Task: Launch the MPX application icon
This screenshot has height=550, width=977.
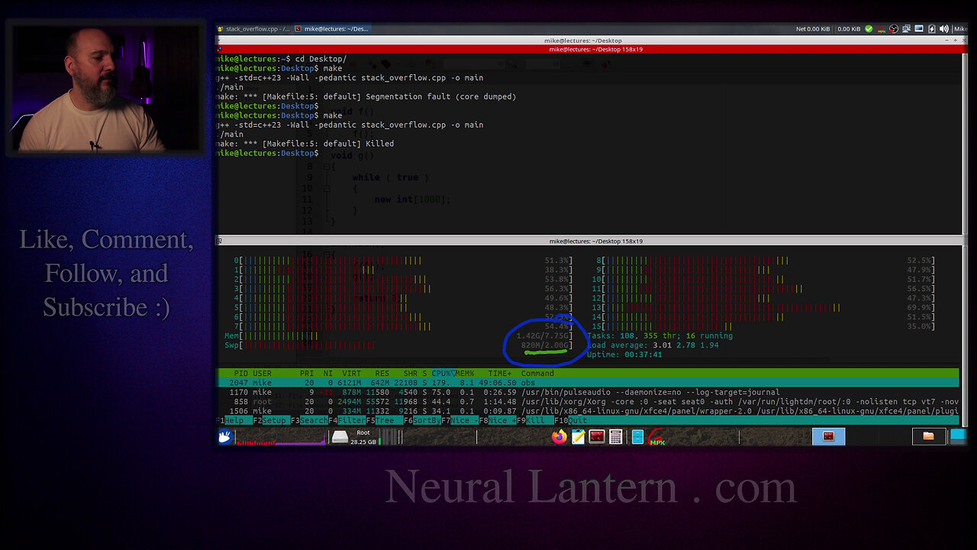Action: [656, 437]
